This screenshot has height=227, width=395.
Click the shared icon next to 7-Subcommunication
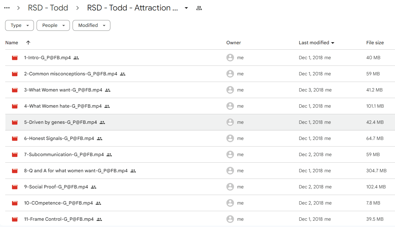pos(109,155)
